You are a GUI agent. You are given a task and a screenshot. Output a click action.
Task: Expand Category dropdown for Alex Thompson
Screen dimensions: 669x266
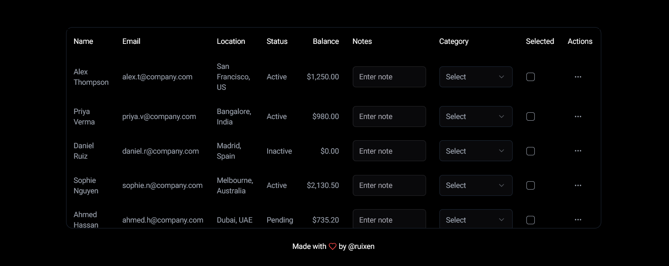pyautogui.click(x=476, y=77)
